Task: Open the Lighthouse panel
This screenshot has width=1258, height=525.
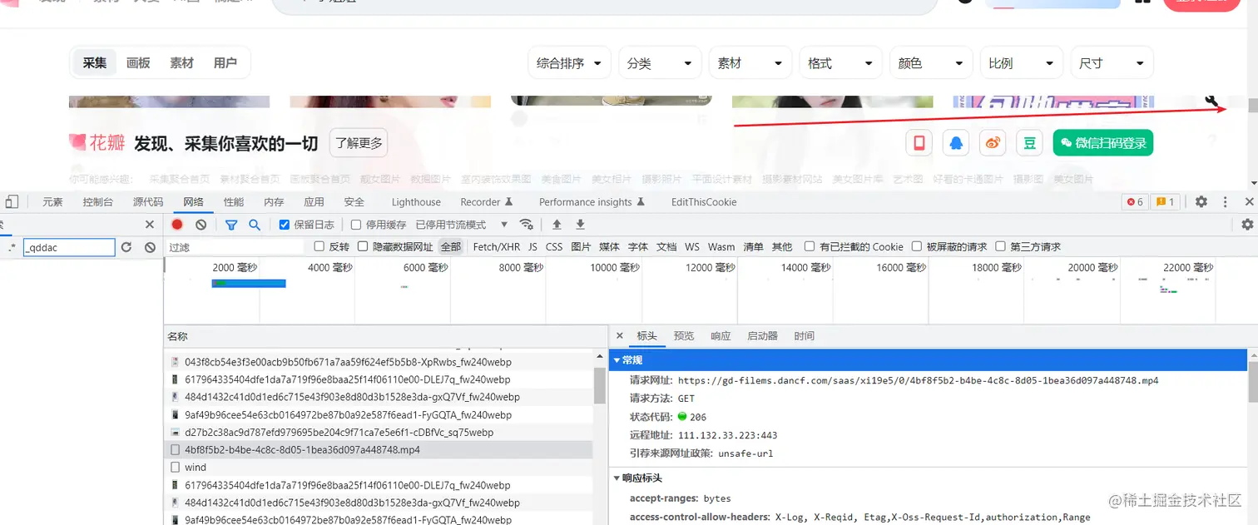Action: pyautogui.click(x=416, y=202)
